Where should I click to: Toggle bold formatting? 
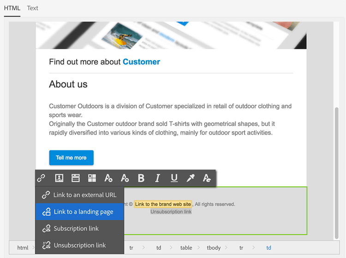coord(141,178)
